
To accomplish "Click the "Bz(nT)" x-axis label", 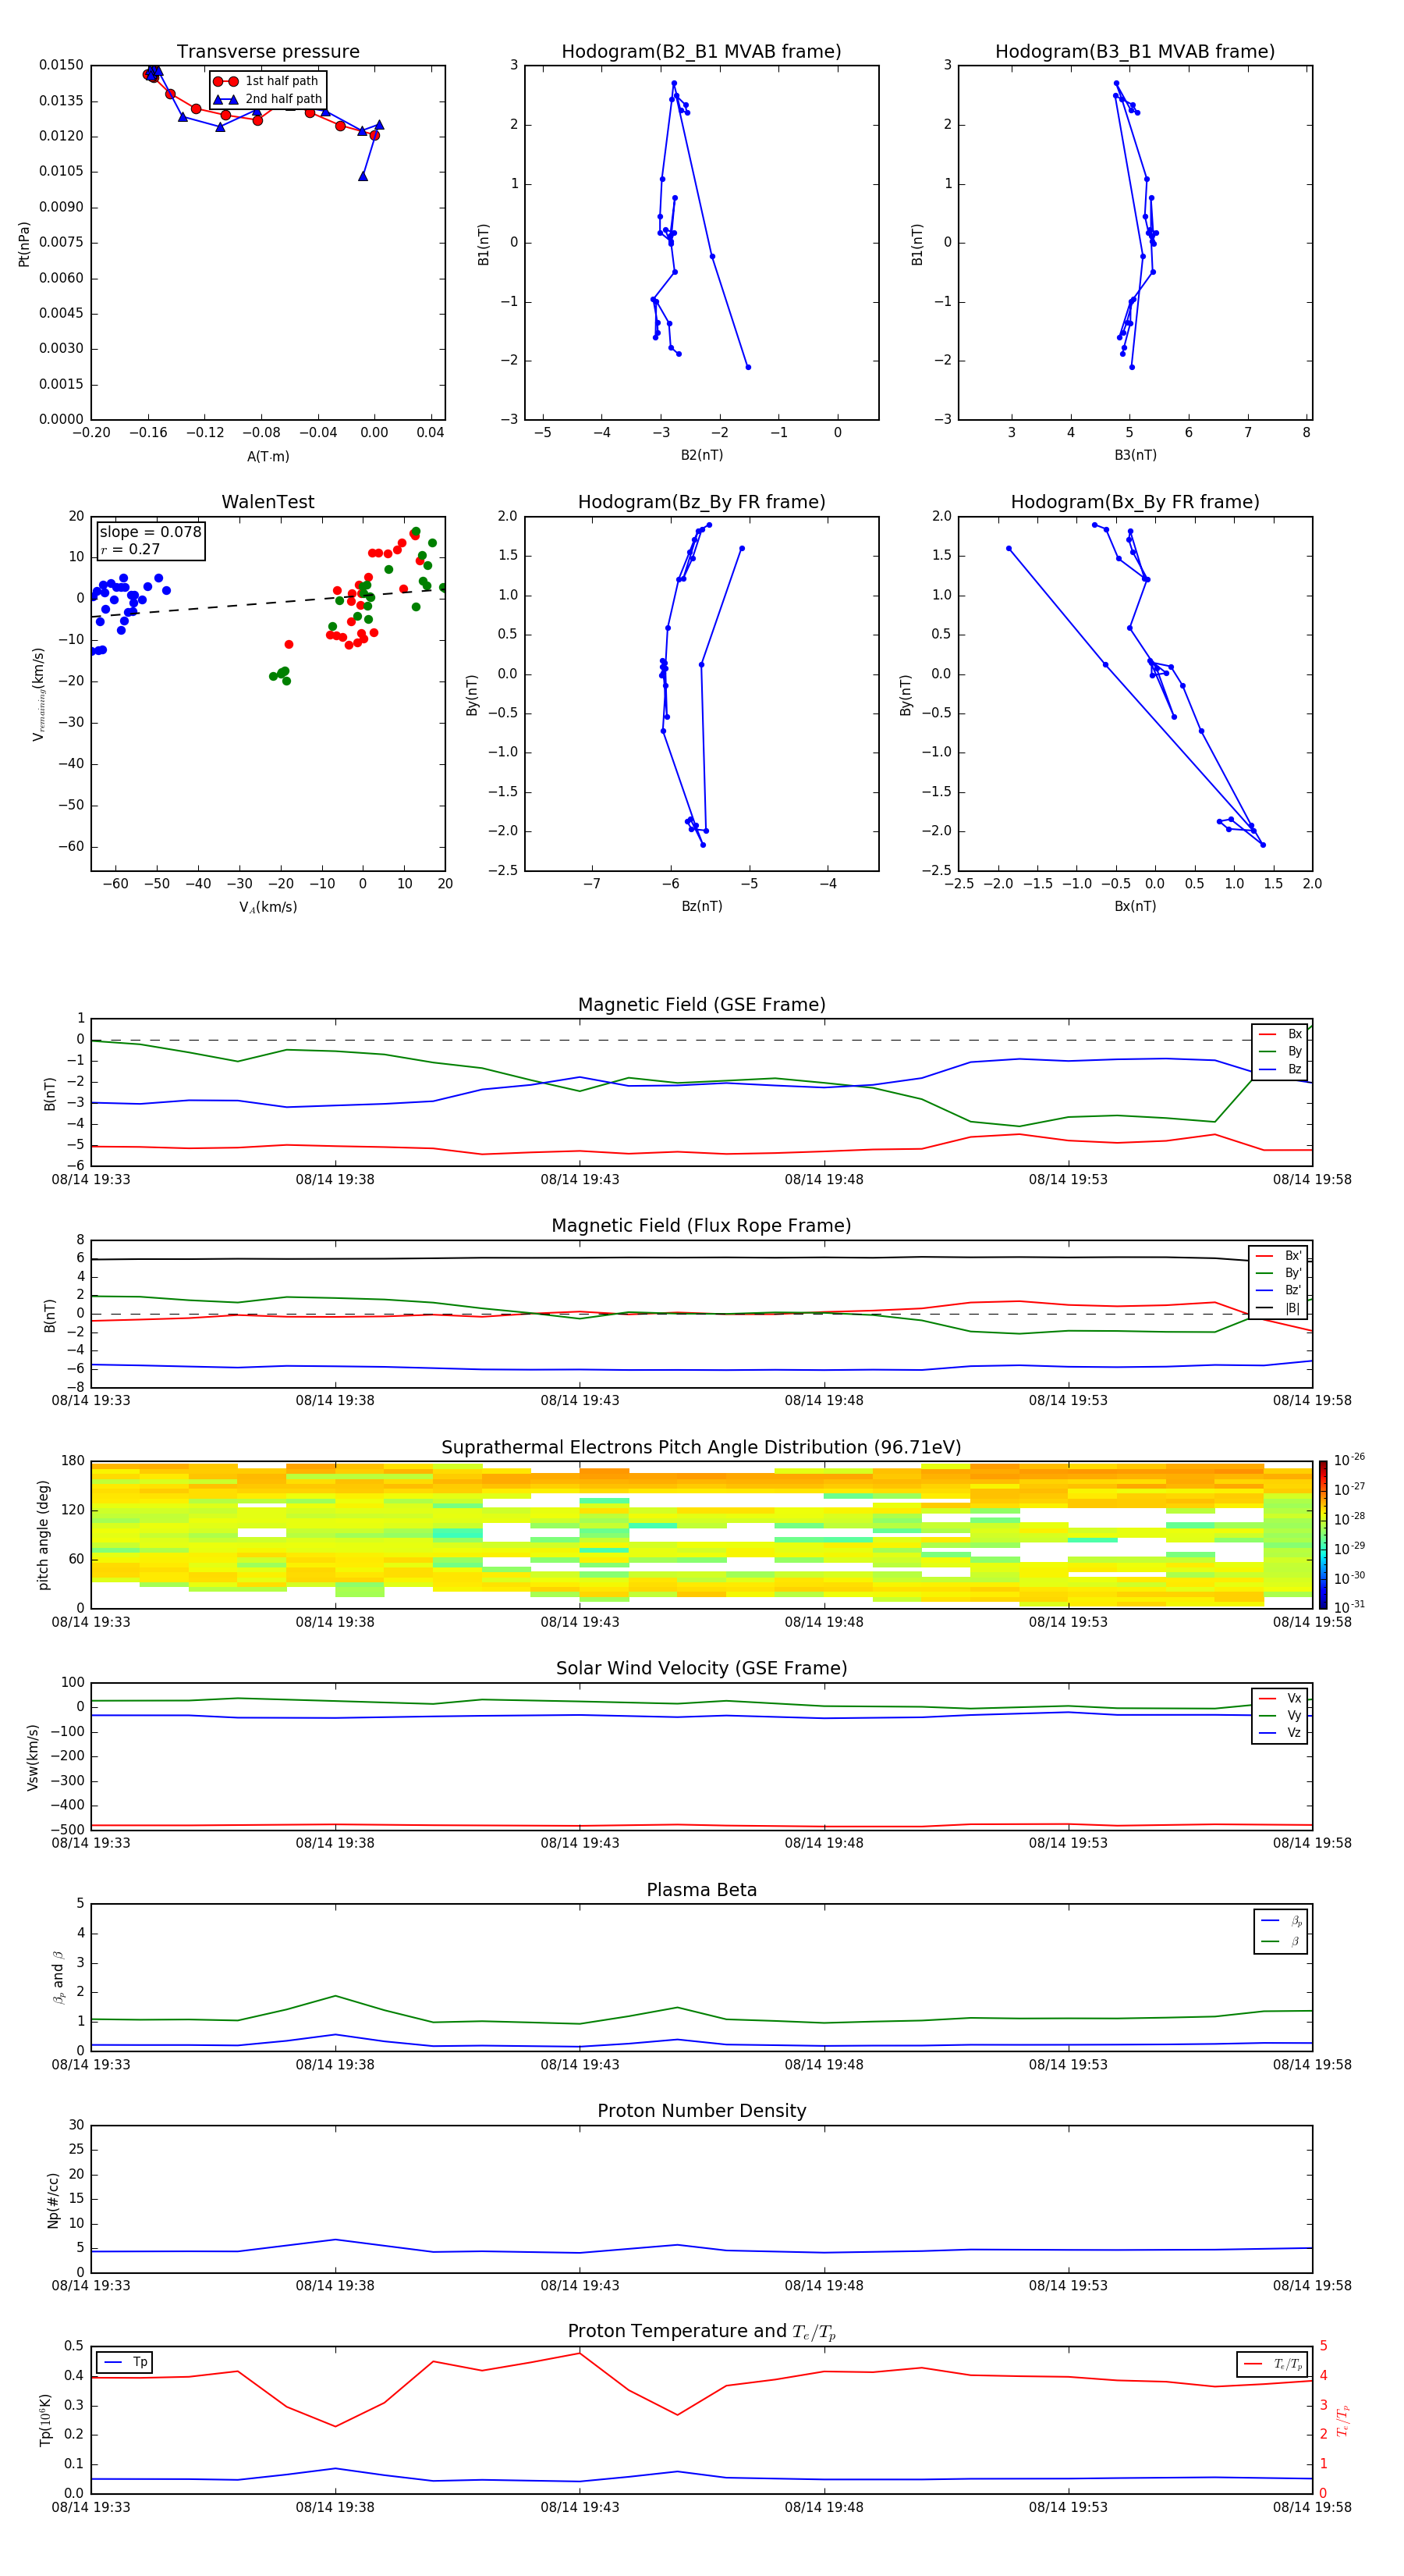I will [x=701, y=906].
